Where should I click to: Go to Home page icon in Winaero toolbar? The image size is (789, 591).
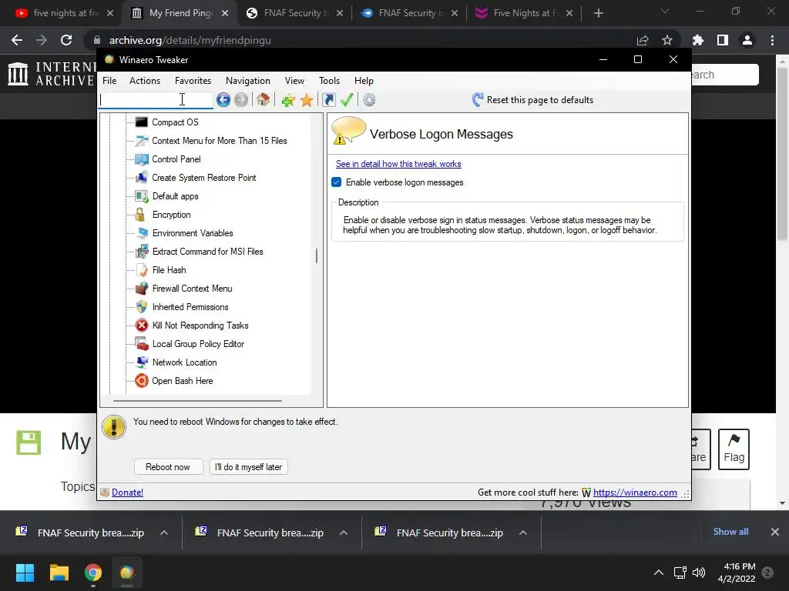[263, 100]
